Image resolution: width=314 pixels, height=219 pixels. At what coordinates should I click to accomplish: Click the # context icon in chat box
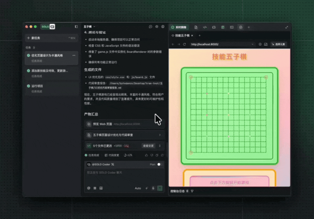[x=95, y=188]
